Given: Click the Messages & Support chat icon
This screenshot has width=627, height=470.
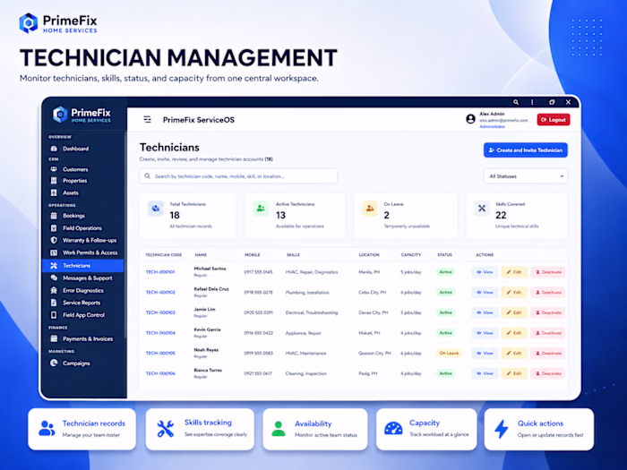Looking at the screenshot, I should point(54,278).
